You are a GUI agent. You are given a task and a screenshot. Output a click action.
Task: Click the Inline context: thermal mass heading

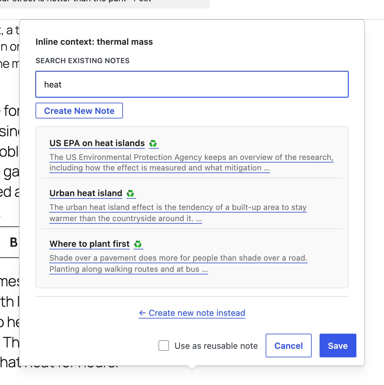coord(94,42)
